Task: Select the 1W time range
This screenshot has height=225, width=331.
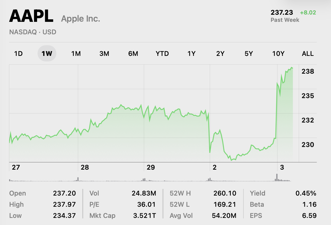Action: pos(47,54)
